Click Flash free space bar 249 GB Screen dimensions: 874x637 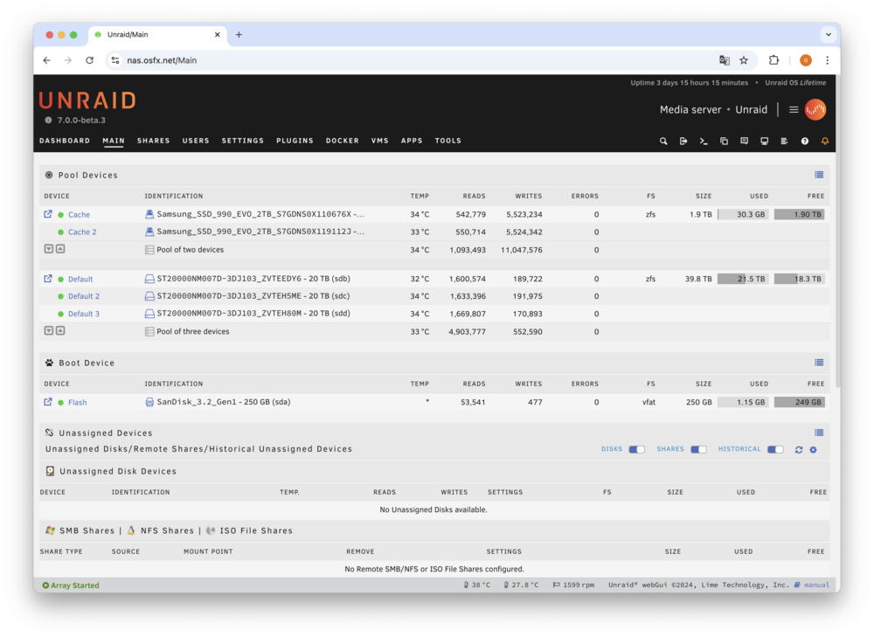(800, 402)
